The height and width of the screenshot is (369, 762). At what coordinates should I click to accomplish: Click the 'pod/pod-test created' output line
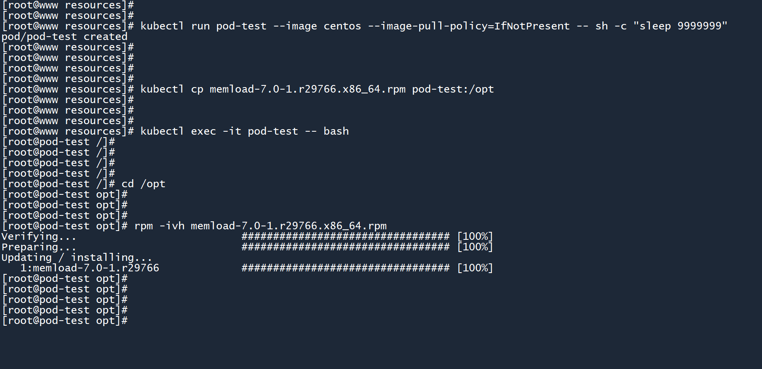click(x=64, y=37)
